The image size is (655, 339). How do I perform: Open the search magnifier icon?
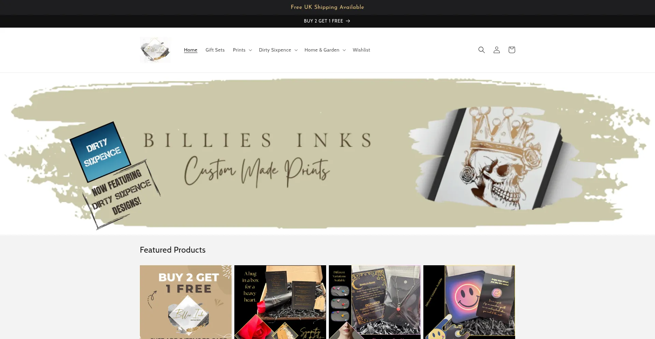481,50
